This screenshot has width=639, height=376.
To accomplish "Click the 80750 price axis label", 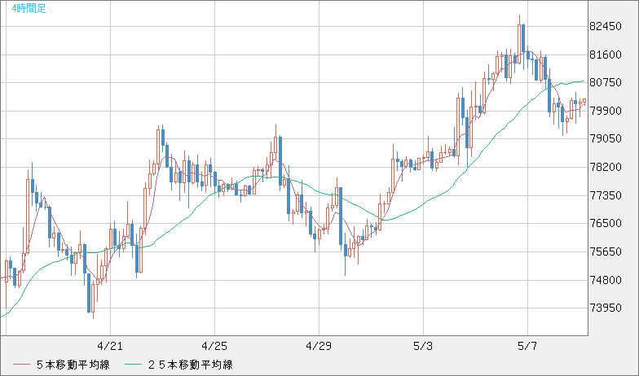I will (606, 83).
